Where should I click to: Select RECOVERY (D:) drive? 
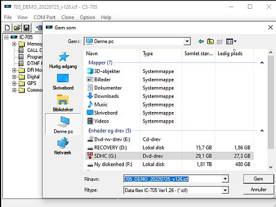pyautogui.click(x=107, y=147)
